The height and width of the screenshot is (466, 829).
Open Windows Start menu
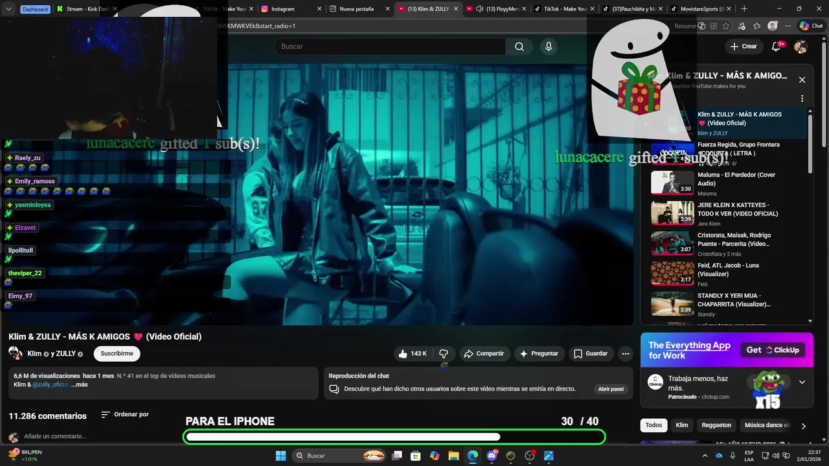[280, 456]
